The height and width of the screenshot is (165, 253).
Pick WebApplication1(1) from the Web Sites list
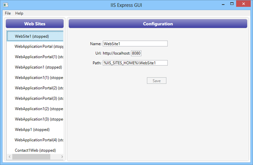(x=35, y=78)
